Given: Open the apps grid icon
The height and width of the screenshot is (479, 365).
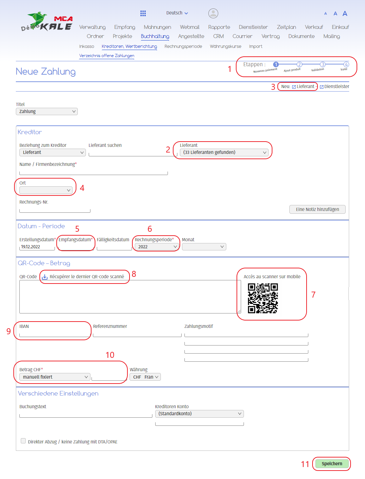Looking at the screenshot, I should 143,13.
